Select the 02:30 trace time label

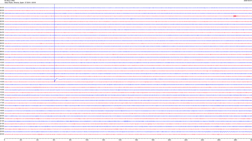pos(2,21)
